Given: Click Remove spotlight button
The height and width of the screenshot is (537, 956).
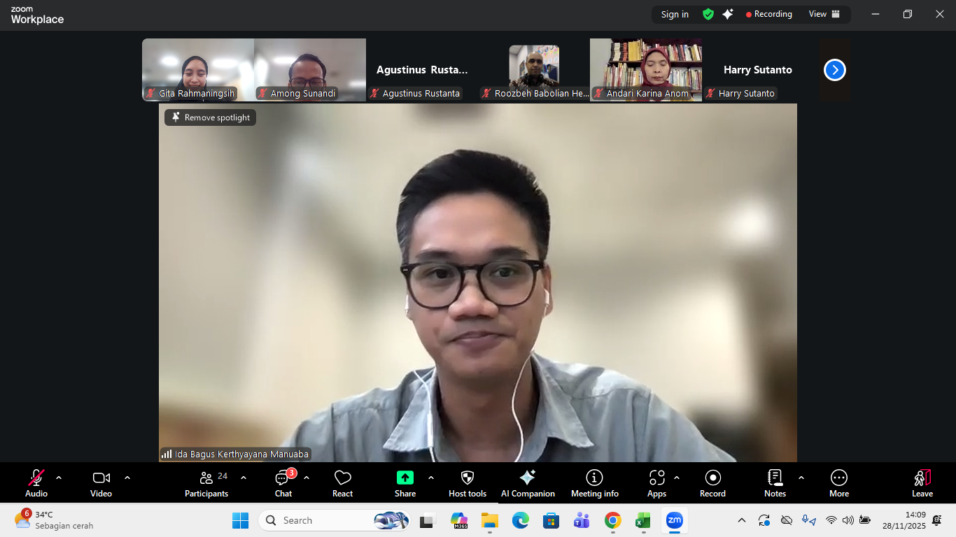Looking at the screenshot, I should pyautogui.click(x=211, y=117).
